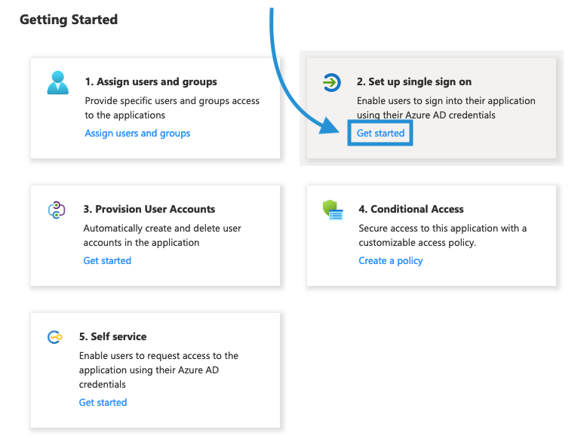Open the 'Assign users and groups' link
The height and width of the screenshot is (445, 587).
(x=137, y=133)
